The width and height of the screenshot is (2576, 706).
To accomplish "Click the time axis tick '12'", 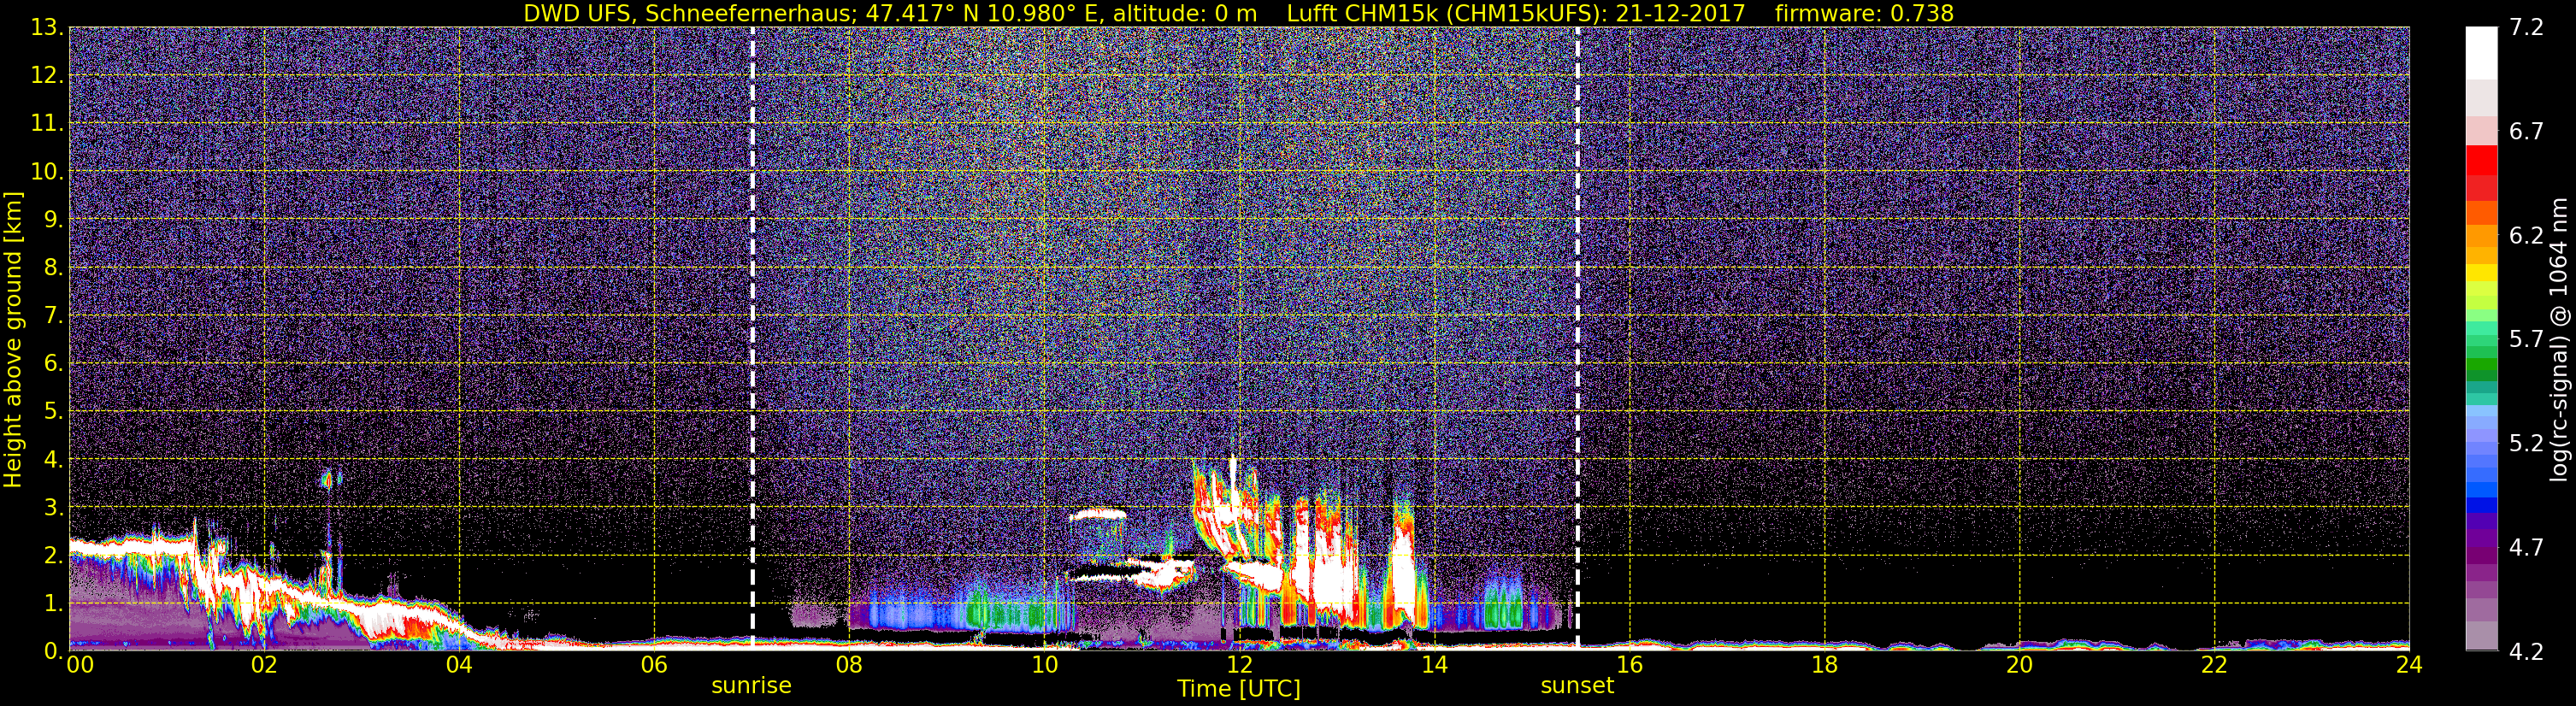I will (x=1239, y=665).
